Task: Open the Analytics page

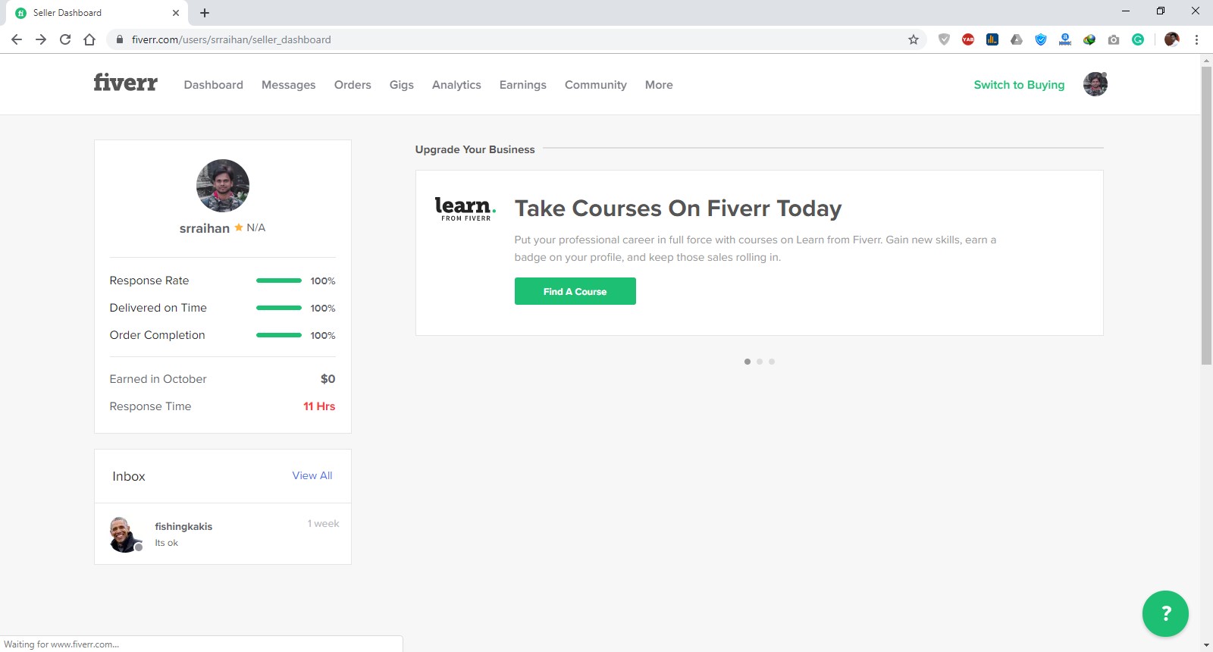Action: point(456,85)
